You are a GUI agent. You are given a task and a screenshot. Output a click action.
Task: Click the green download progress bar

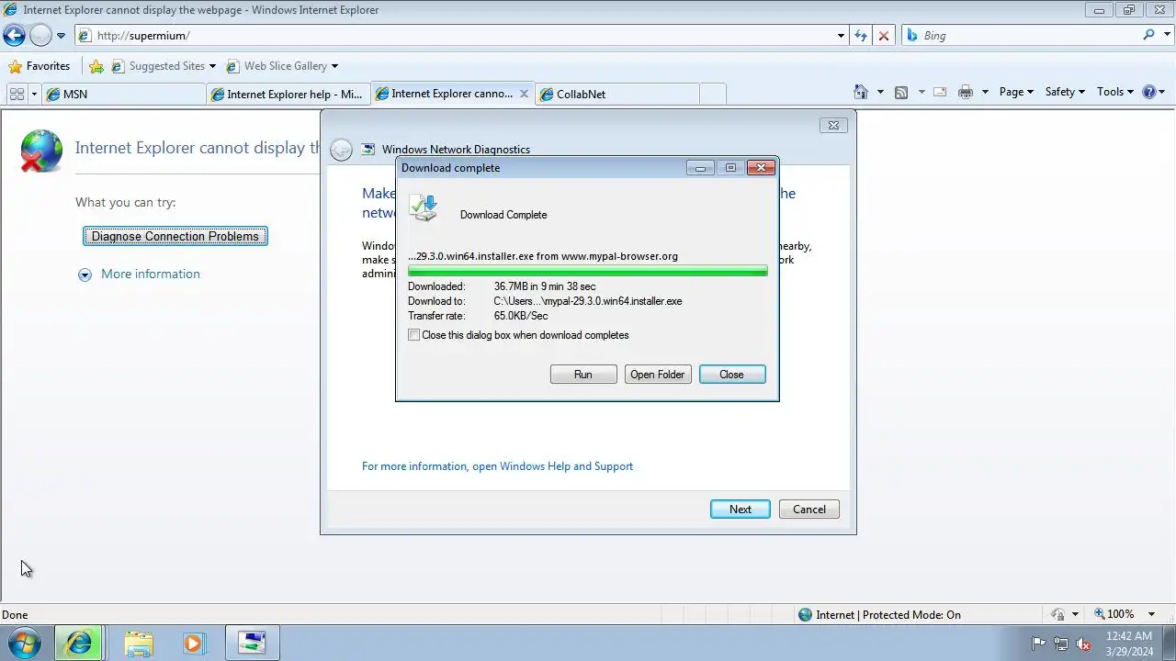point(588,271)
